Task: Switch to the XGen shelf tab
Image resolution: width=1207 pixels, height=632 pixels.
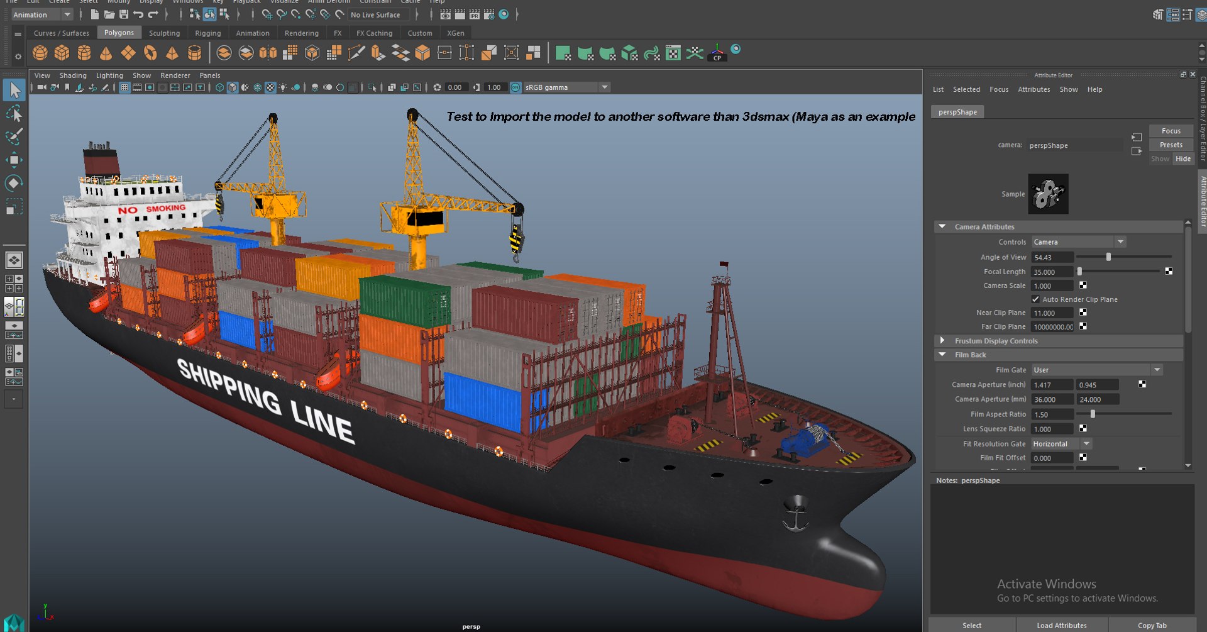Action: 456,33
